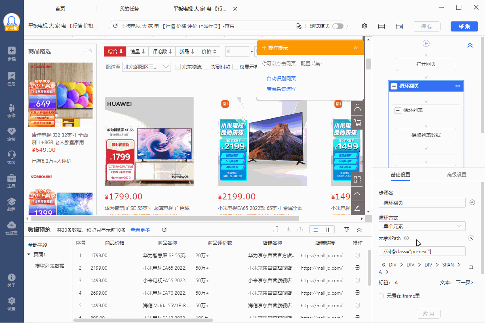485x323 pixels.
Task: Toggle the 浏览模式 browse mode switch
Action: point(338,26)
